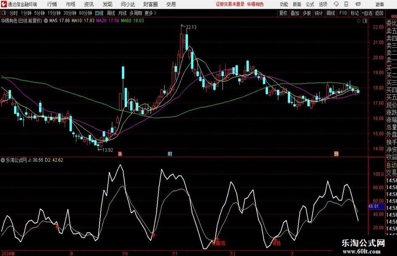Open the customer service headset icon
This screenshot has height=256, width=397.
coord(336,4)
